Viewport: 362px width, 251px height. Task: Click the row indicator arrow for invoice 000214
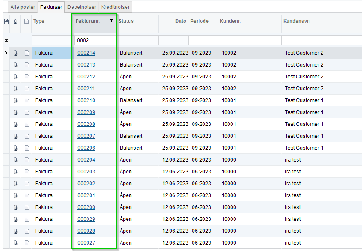point(6,53)
